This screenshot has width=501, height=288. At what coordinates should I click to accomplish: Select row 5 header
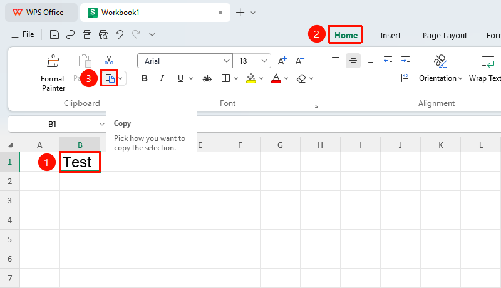[9, 239]
